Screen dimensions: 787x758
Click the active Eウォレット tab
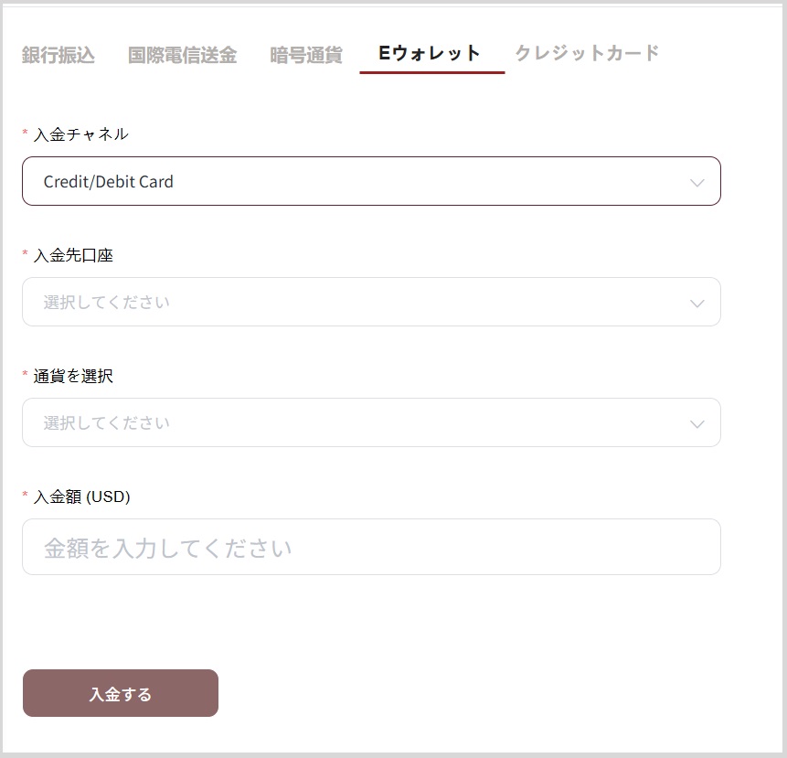tap(431, 53)
